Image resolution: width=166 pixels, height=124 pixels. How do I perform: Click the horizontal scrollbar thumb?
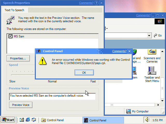[130, 105]
